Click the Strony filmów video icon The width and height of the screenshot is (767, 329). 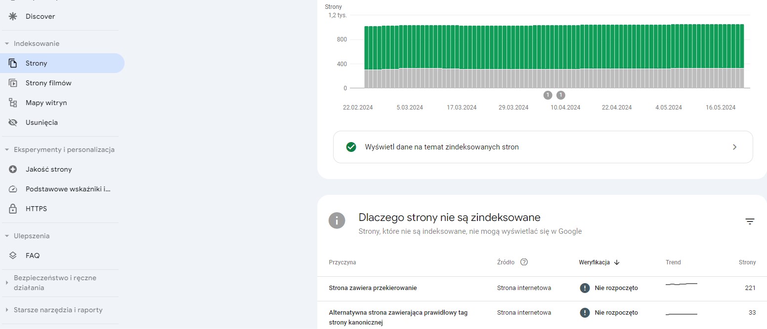click(13, 83)
